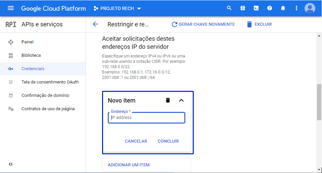Viewport: 322px width, 173px height.
Task: Collapse the Novo item panel chevron
Action: (x=181, y=100)
